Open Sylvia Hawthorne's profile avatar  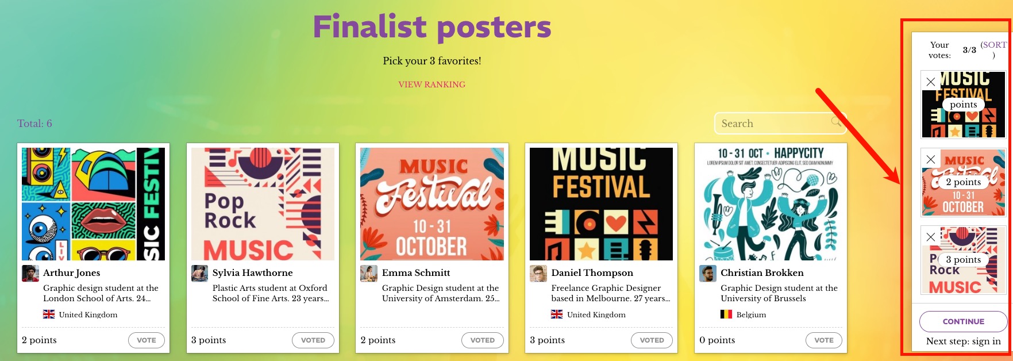coord(199,273)
